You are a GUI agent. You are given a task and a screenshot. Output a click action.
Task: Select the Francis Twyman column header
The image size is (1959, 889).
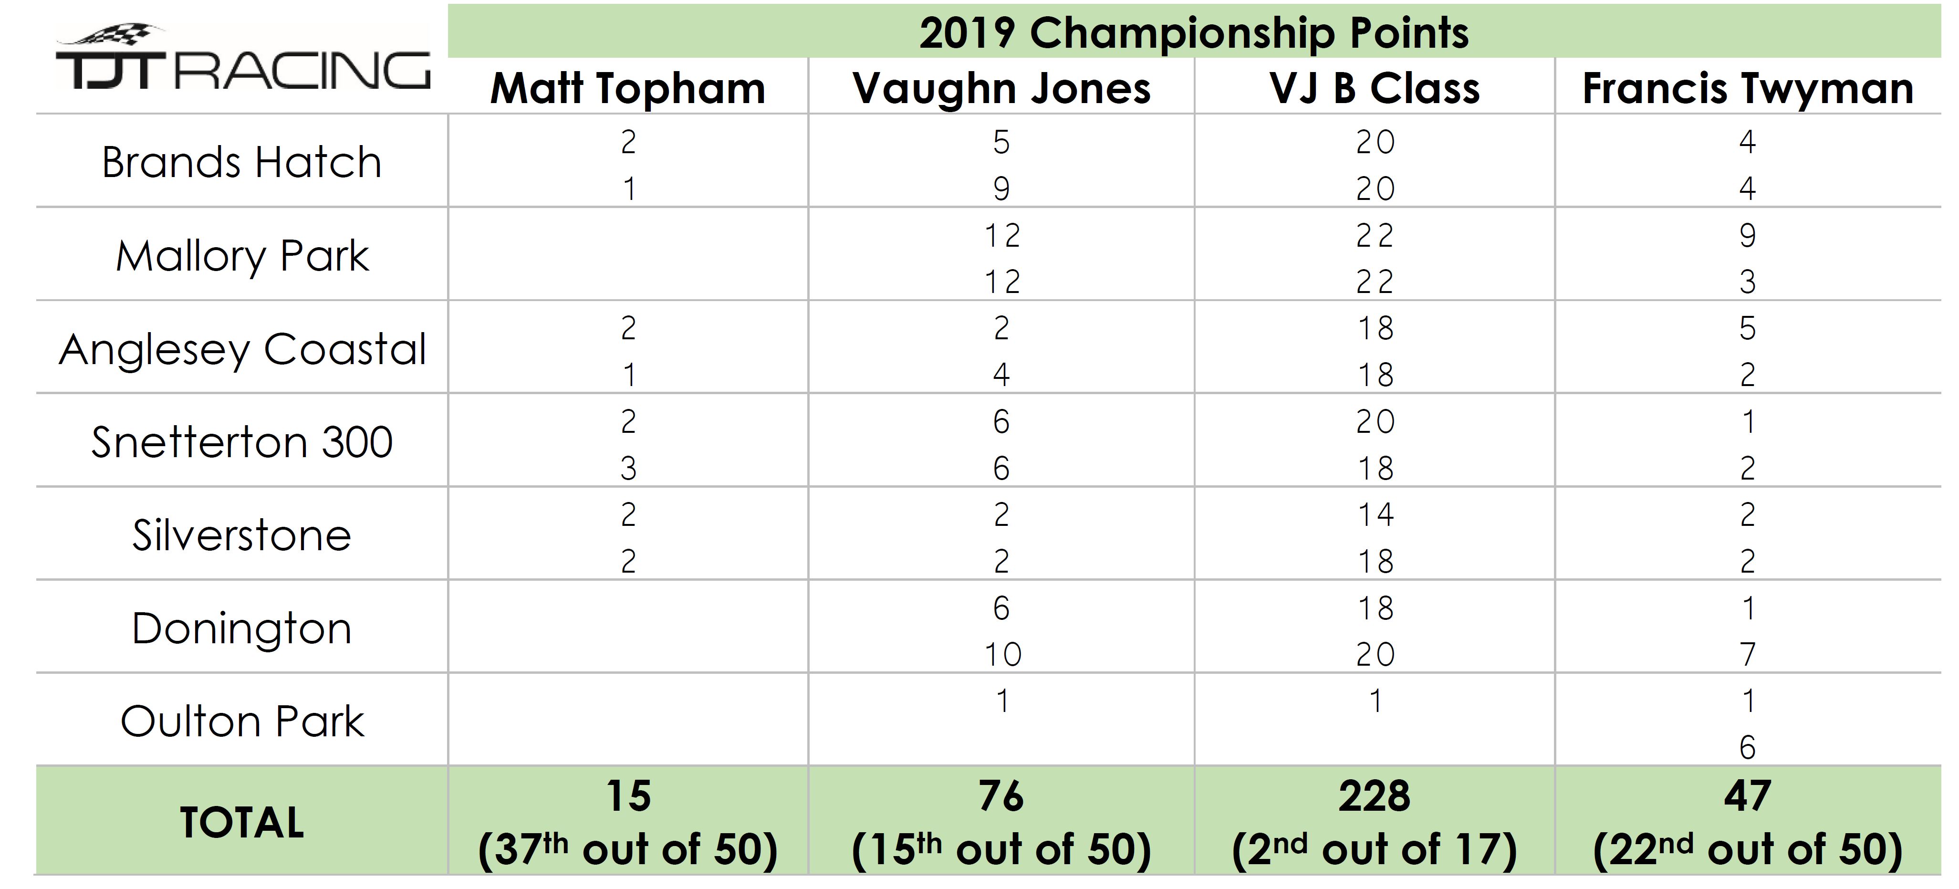pos(1748,88)
